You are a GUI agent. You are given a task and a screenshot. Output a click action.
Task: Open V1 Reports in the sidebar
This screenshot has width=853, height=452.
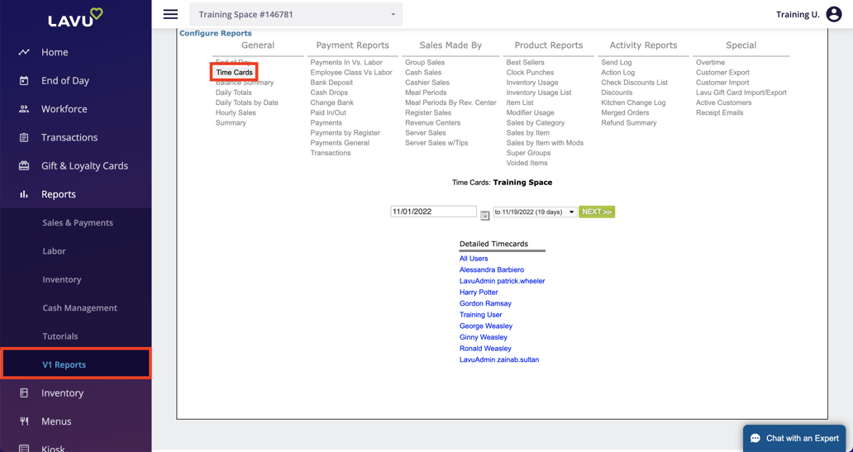tap(64, 364)
